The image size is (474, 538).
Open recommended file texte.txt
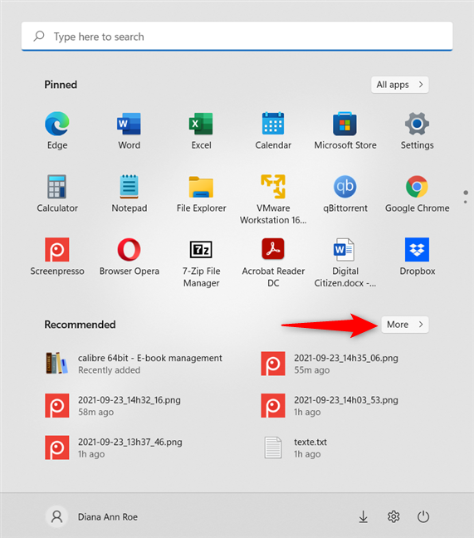tap(296, 448)
